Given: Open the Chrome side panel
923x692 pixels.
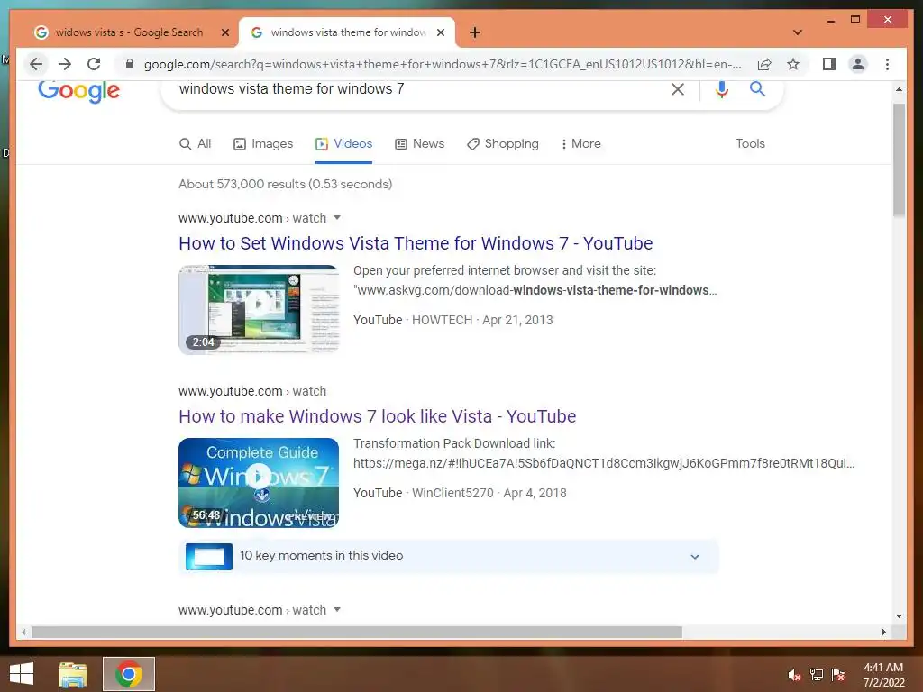Looking at the screenshot, I should (x=829, y=64).
